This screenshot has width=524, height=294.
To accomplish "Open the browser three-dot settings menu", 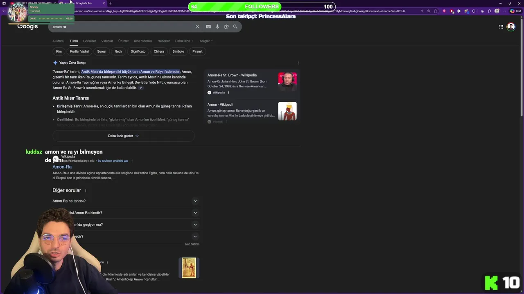I will click(505, 11).
